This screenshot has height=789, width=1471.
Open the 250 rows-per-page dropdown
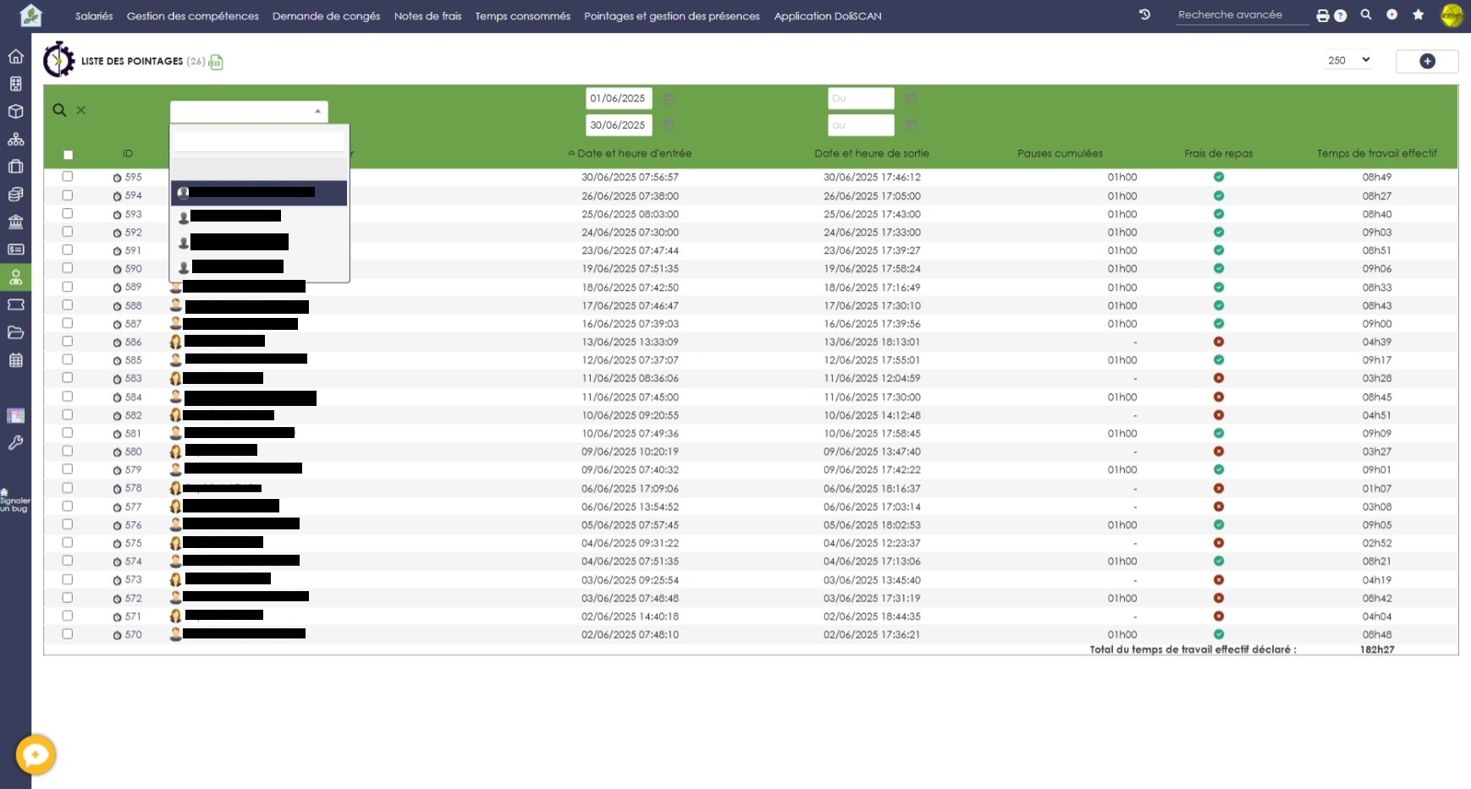pyautogui.click(x=1347, y=60)
